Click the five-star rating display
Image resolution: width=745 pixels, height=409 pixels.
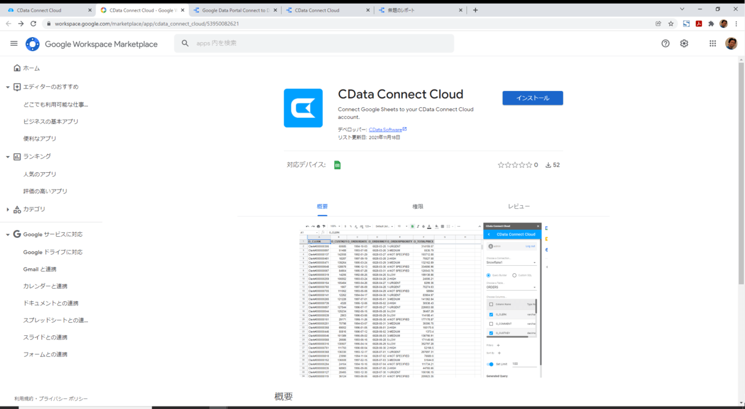coord(515,165)
